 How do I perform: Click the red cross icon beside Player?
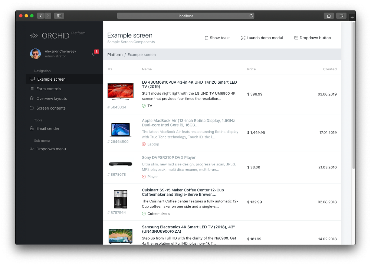144,177
